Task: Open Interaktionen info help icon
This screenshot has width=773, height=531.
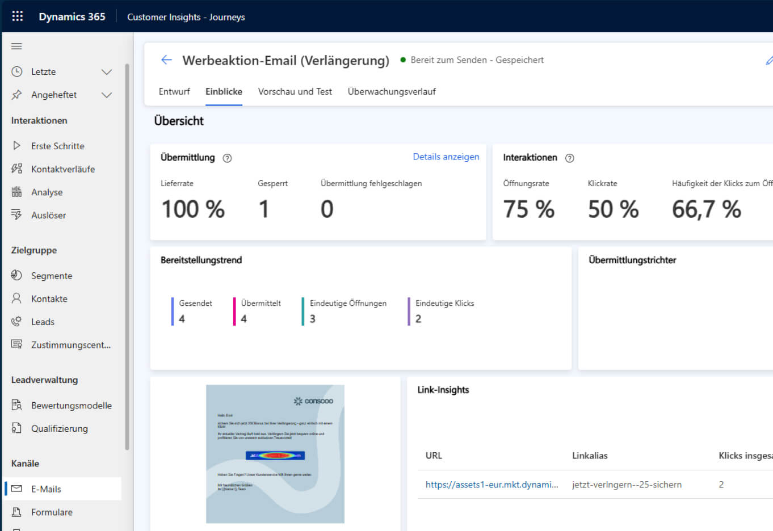Action: pos(570,158)
